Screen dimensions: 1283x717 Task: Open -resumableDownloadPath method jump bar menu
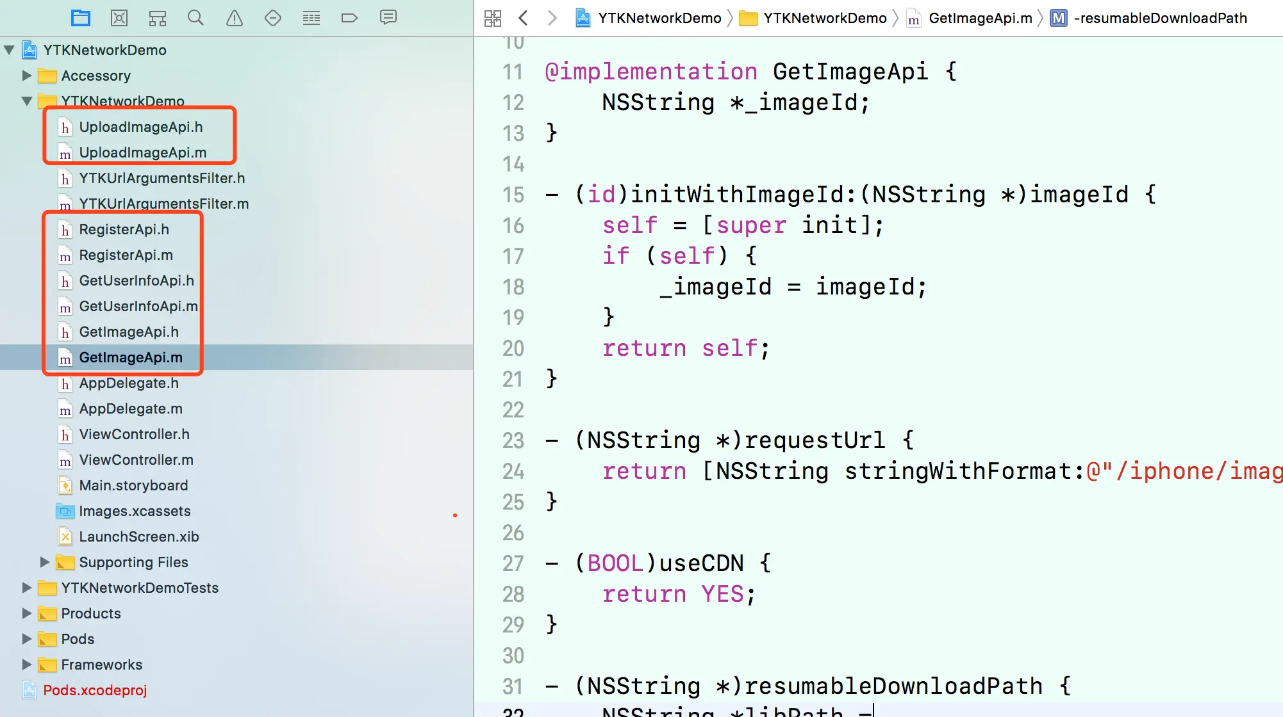coord(1160,18)
